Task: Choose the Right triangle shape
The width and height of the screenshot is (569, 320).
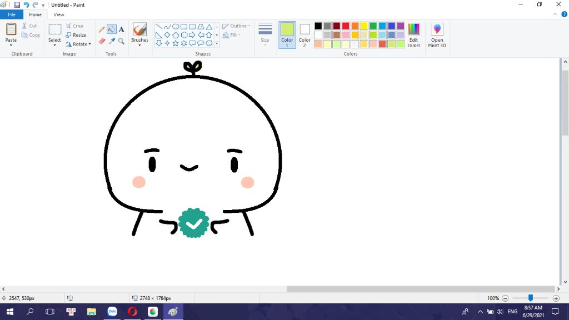Action: pyautogui.click(x=159, y=35)
